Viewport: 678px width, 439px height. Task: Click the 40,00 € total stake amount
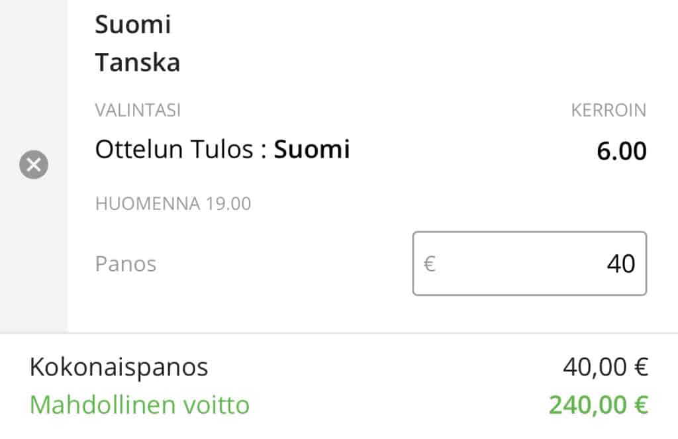tap(605, 367)
